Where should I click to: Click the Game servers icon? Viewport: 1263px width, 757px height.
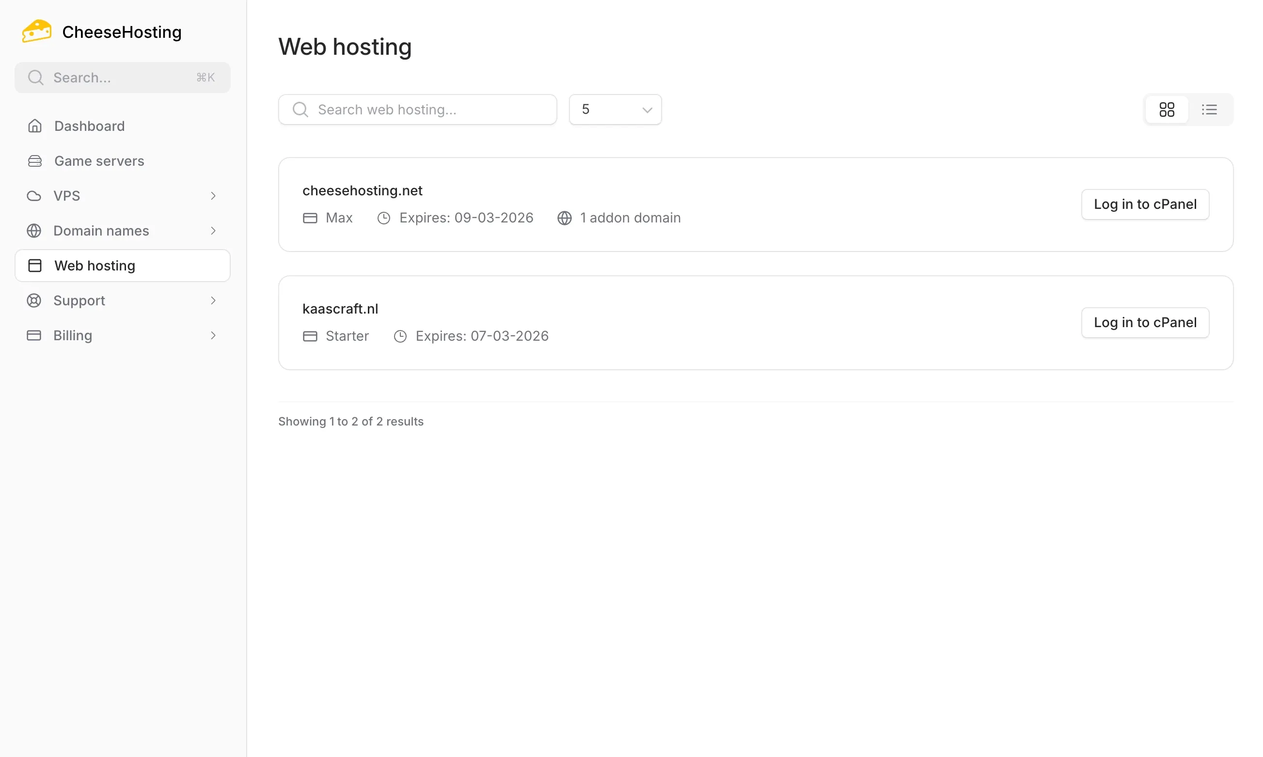[x=35, y=161]
